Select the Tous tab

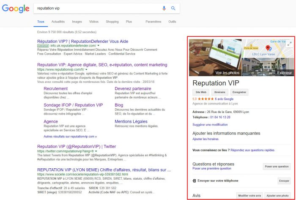pyautogui.click(x=41, y=22)
